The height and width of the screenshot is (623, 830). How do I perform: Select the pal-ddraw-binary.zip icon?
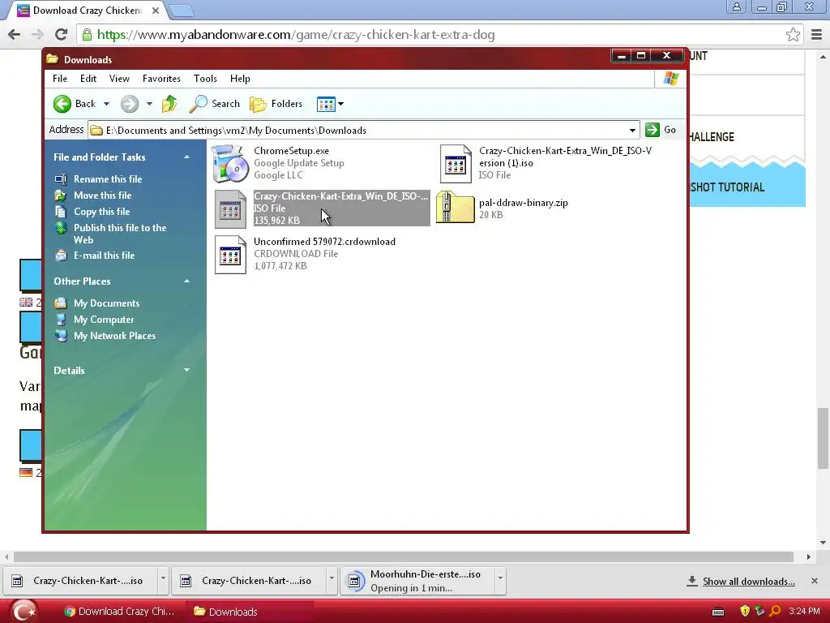456,208
